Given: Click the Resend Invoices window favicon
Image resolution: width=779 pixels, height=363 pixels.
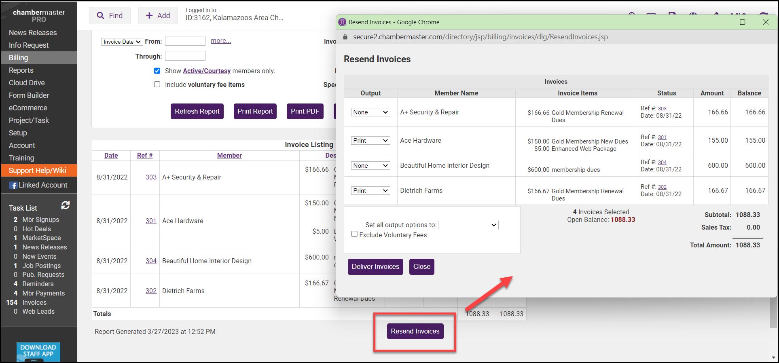Looking at the screenshot, I should coord(342,22).
